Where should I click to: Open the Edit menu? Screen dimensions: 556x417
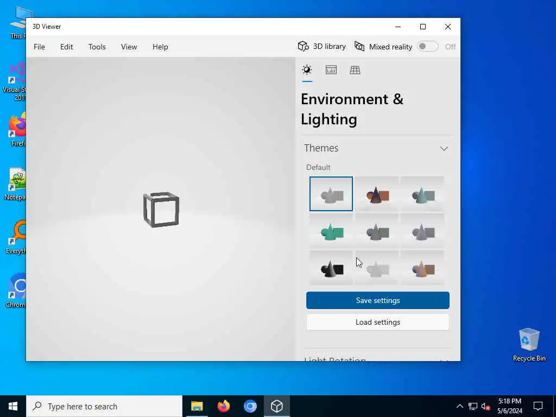[x=66, y=47]
